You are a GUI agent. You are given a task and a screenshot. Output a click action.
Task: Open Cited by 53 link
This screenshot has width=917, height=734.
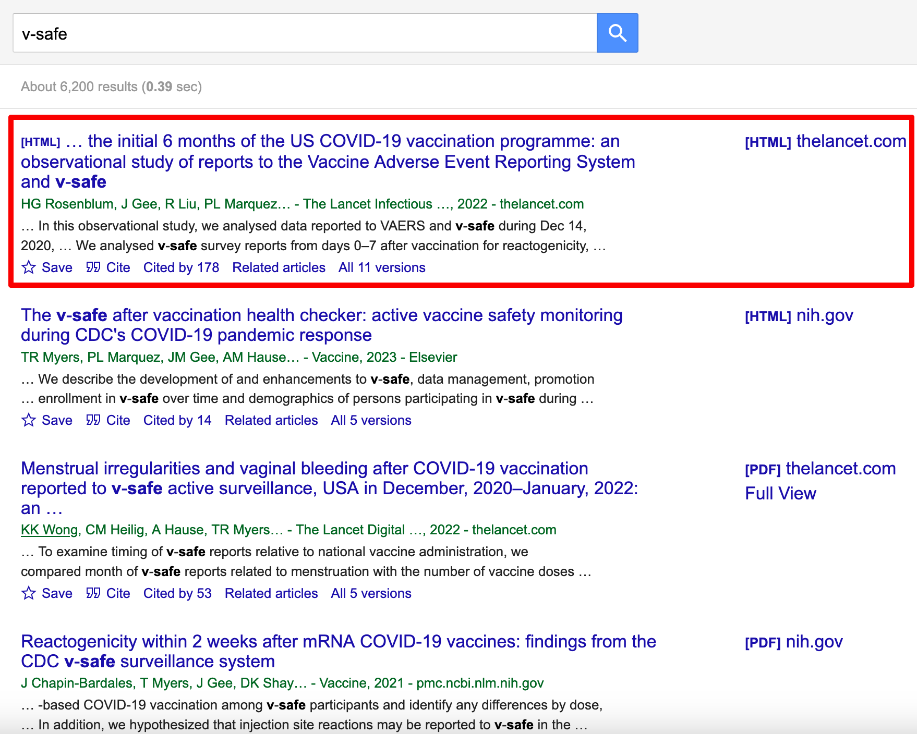[x=177, y=593]
